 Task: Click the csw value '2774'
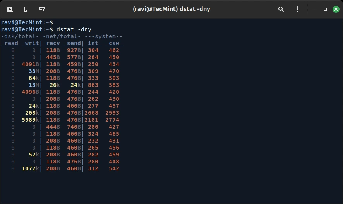click(112, 120)
